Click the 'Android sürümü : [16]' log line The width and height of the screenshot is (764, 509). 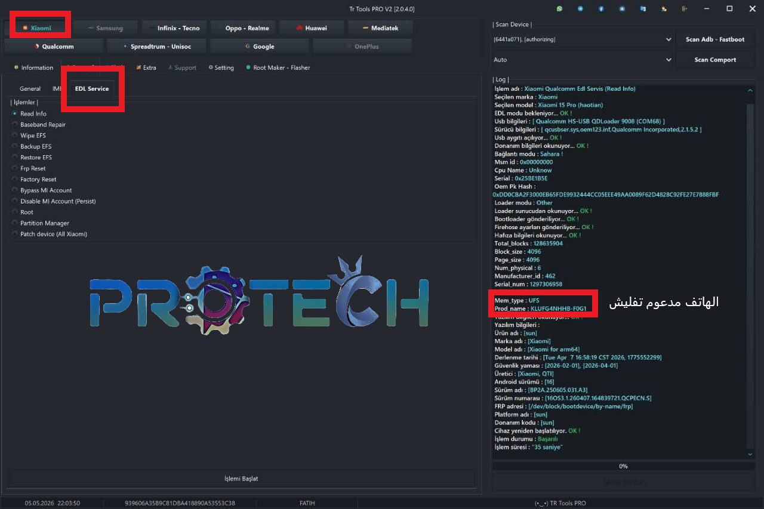tap(524, 382)
